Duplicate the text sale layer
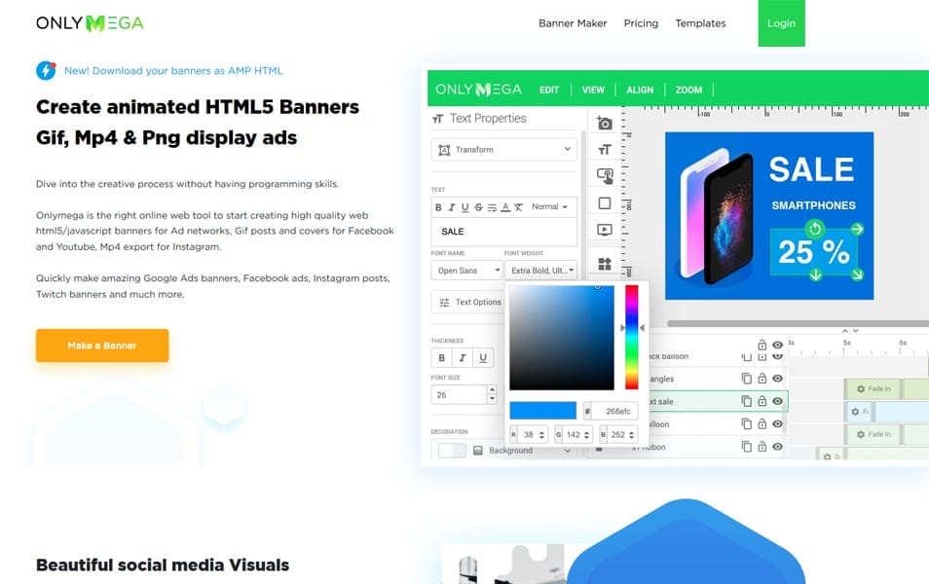 coord(747,401)
